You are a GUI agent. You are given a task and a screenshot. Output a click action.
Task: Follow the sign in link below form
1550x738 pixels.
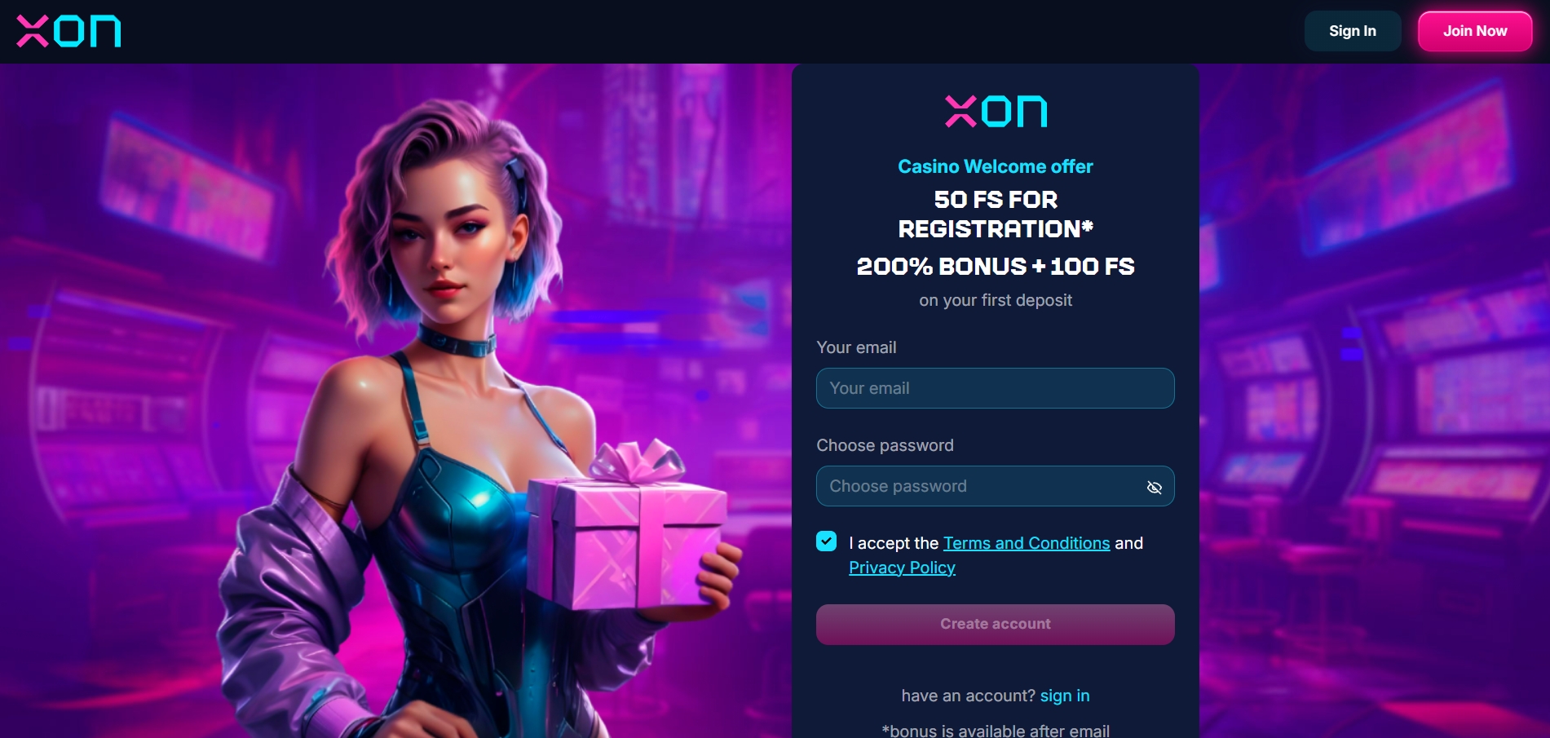point(1065,696)
